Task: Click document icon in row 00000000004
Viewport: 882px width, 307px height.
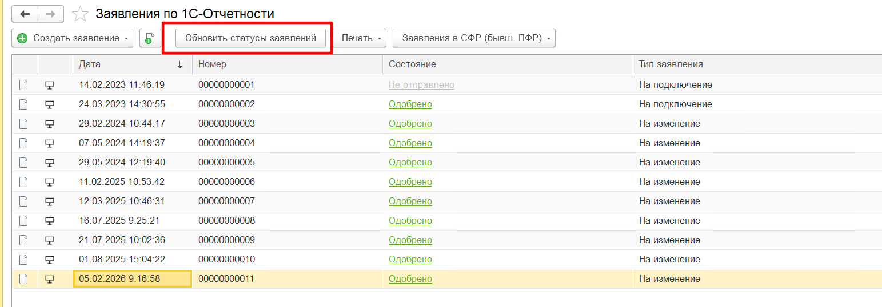Action: point(23,143)
